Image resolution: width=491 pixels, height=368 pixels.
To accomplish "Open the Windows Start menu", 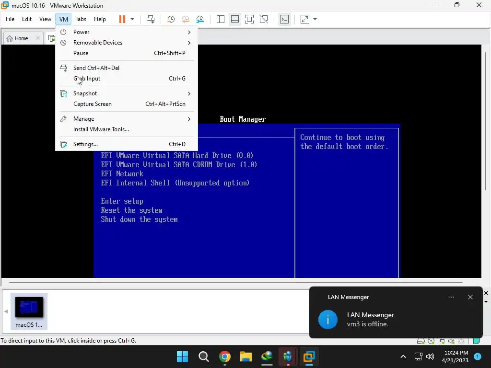I will point(182,356).
